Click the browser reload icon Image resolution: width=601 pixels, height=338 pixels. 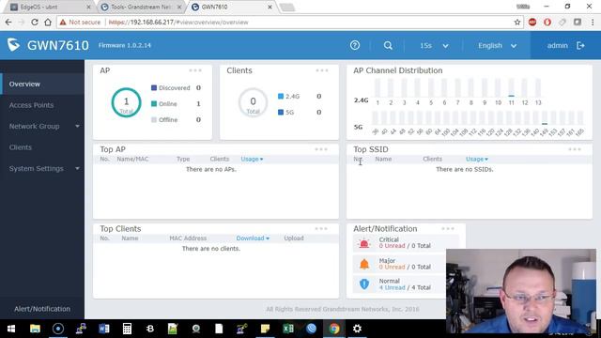tap(35, 23)
